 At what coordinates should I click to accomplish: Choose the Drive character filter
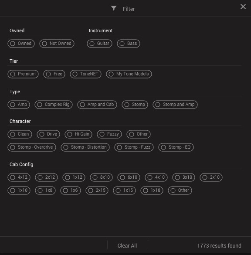click(x=48, y=134)
